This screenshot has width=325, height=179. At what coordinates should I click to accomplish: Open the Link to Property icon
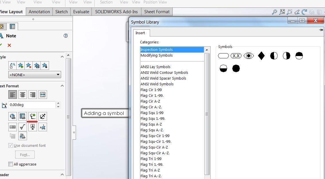click(23, 116)
